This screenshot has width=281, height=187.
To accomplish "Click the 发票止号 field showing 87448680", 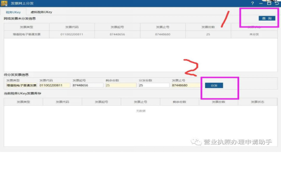I will (x=186, y=85).
